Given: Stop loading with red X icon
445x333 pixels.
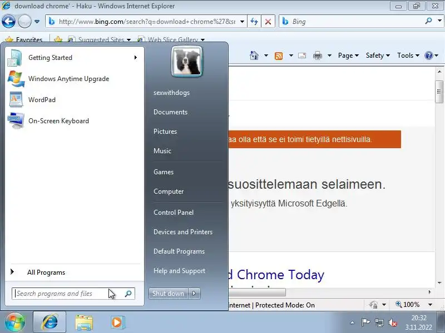Looking at the screenshot, I should (x=268, y=22).
